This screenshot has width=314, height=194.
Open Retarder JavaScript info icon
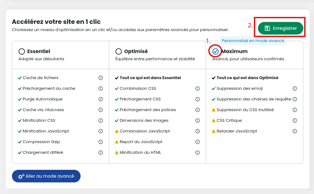(x=294, y=131)
